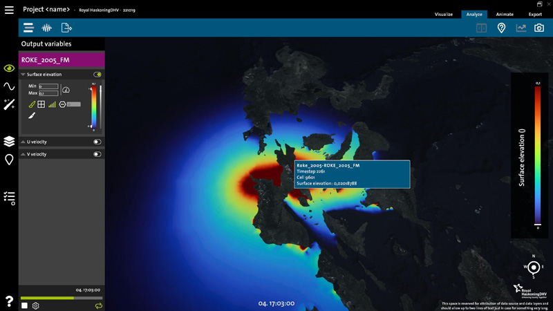Select the ROKE_2005_FM dataset header
The width and height of the screenshot is (553, 311).
click(62, 60)
